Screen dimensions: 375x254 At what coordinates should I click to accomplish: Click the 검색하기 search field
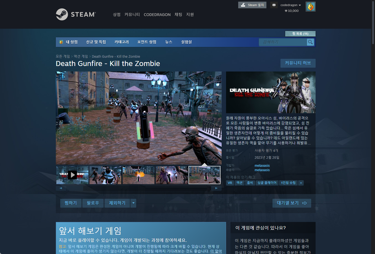[283, 42]
